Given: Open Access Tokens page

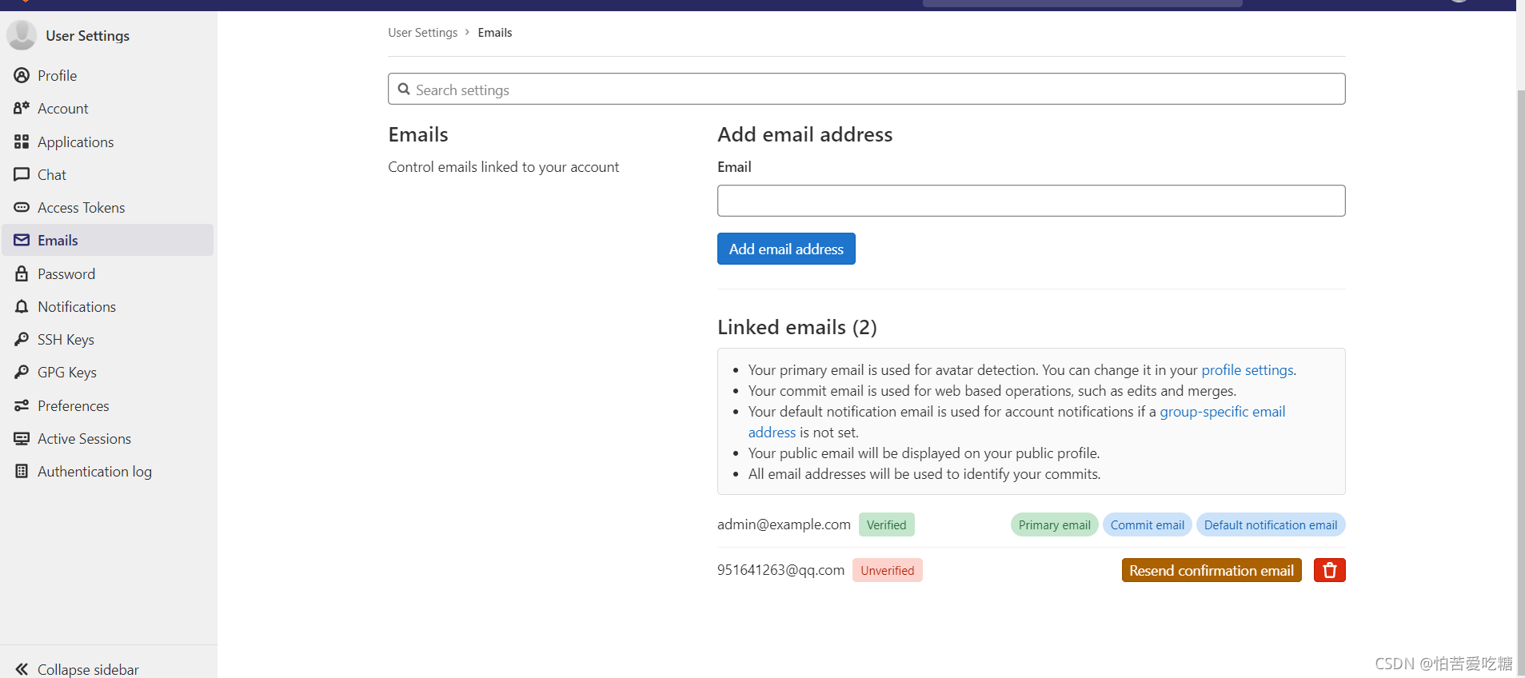Looking at the screenshot, I should click(82, 207).
